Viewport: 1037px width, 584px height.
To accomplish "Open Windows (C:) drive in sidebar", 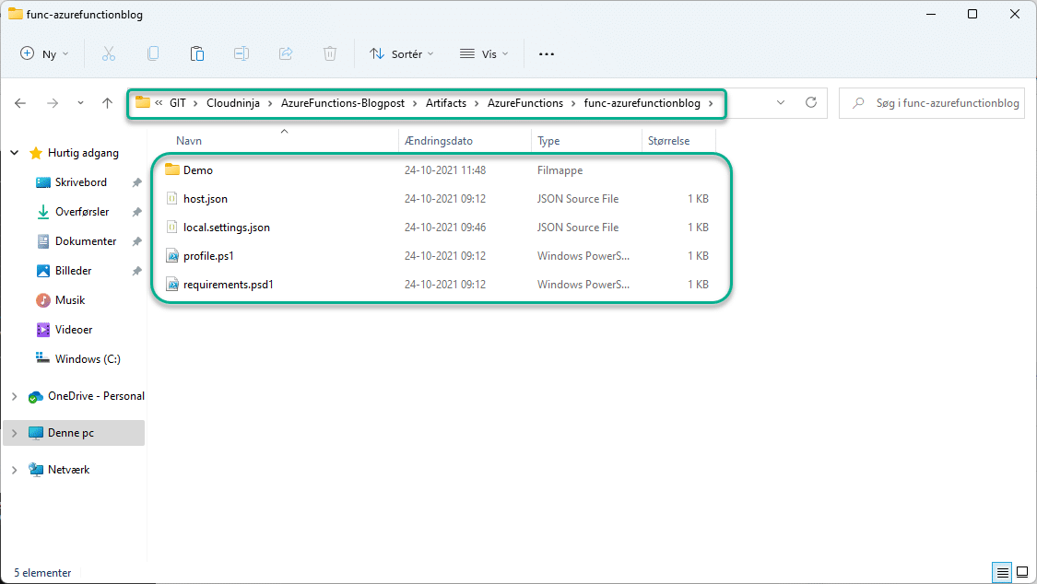I will point(88,358).
